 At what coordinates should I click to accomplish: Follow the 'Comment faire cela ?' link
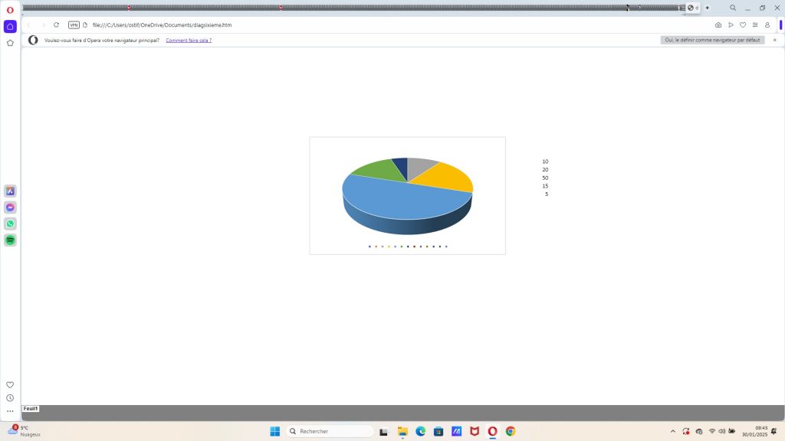pos(189,40)
